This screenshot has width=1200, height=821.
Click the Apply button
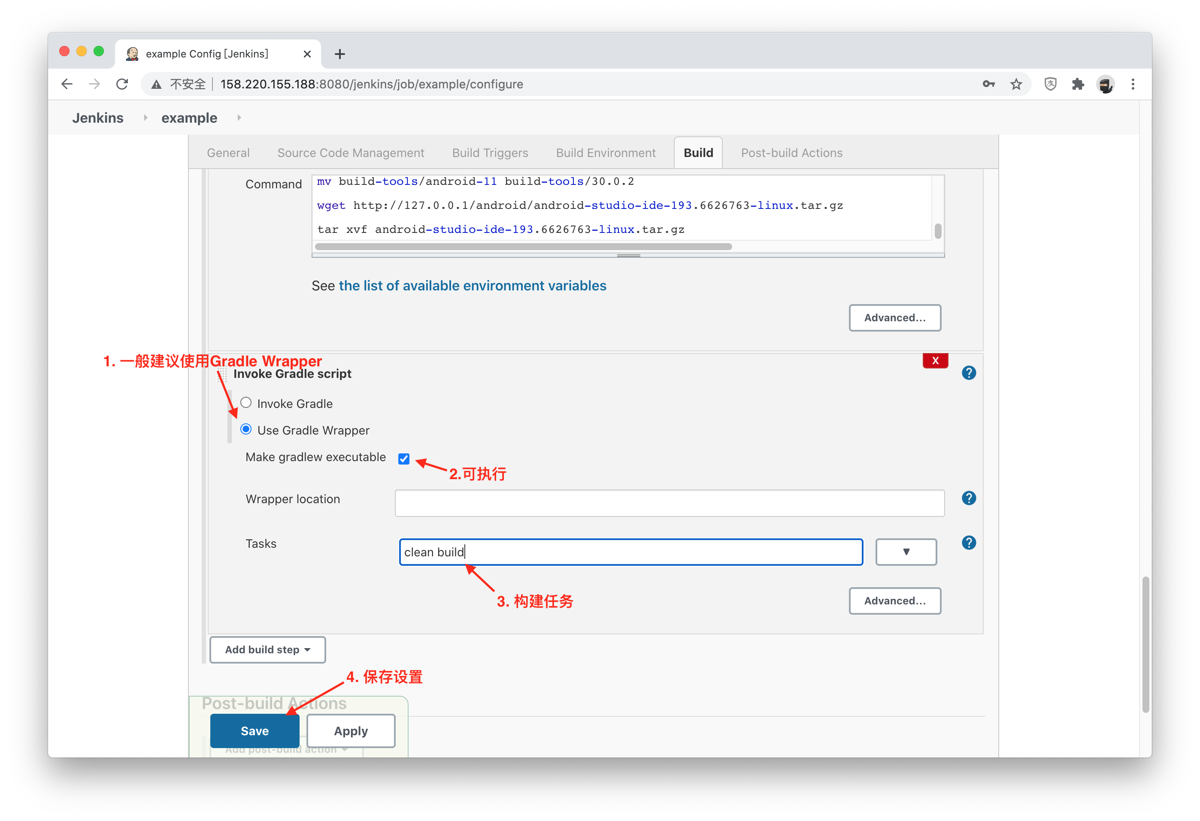351,730
